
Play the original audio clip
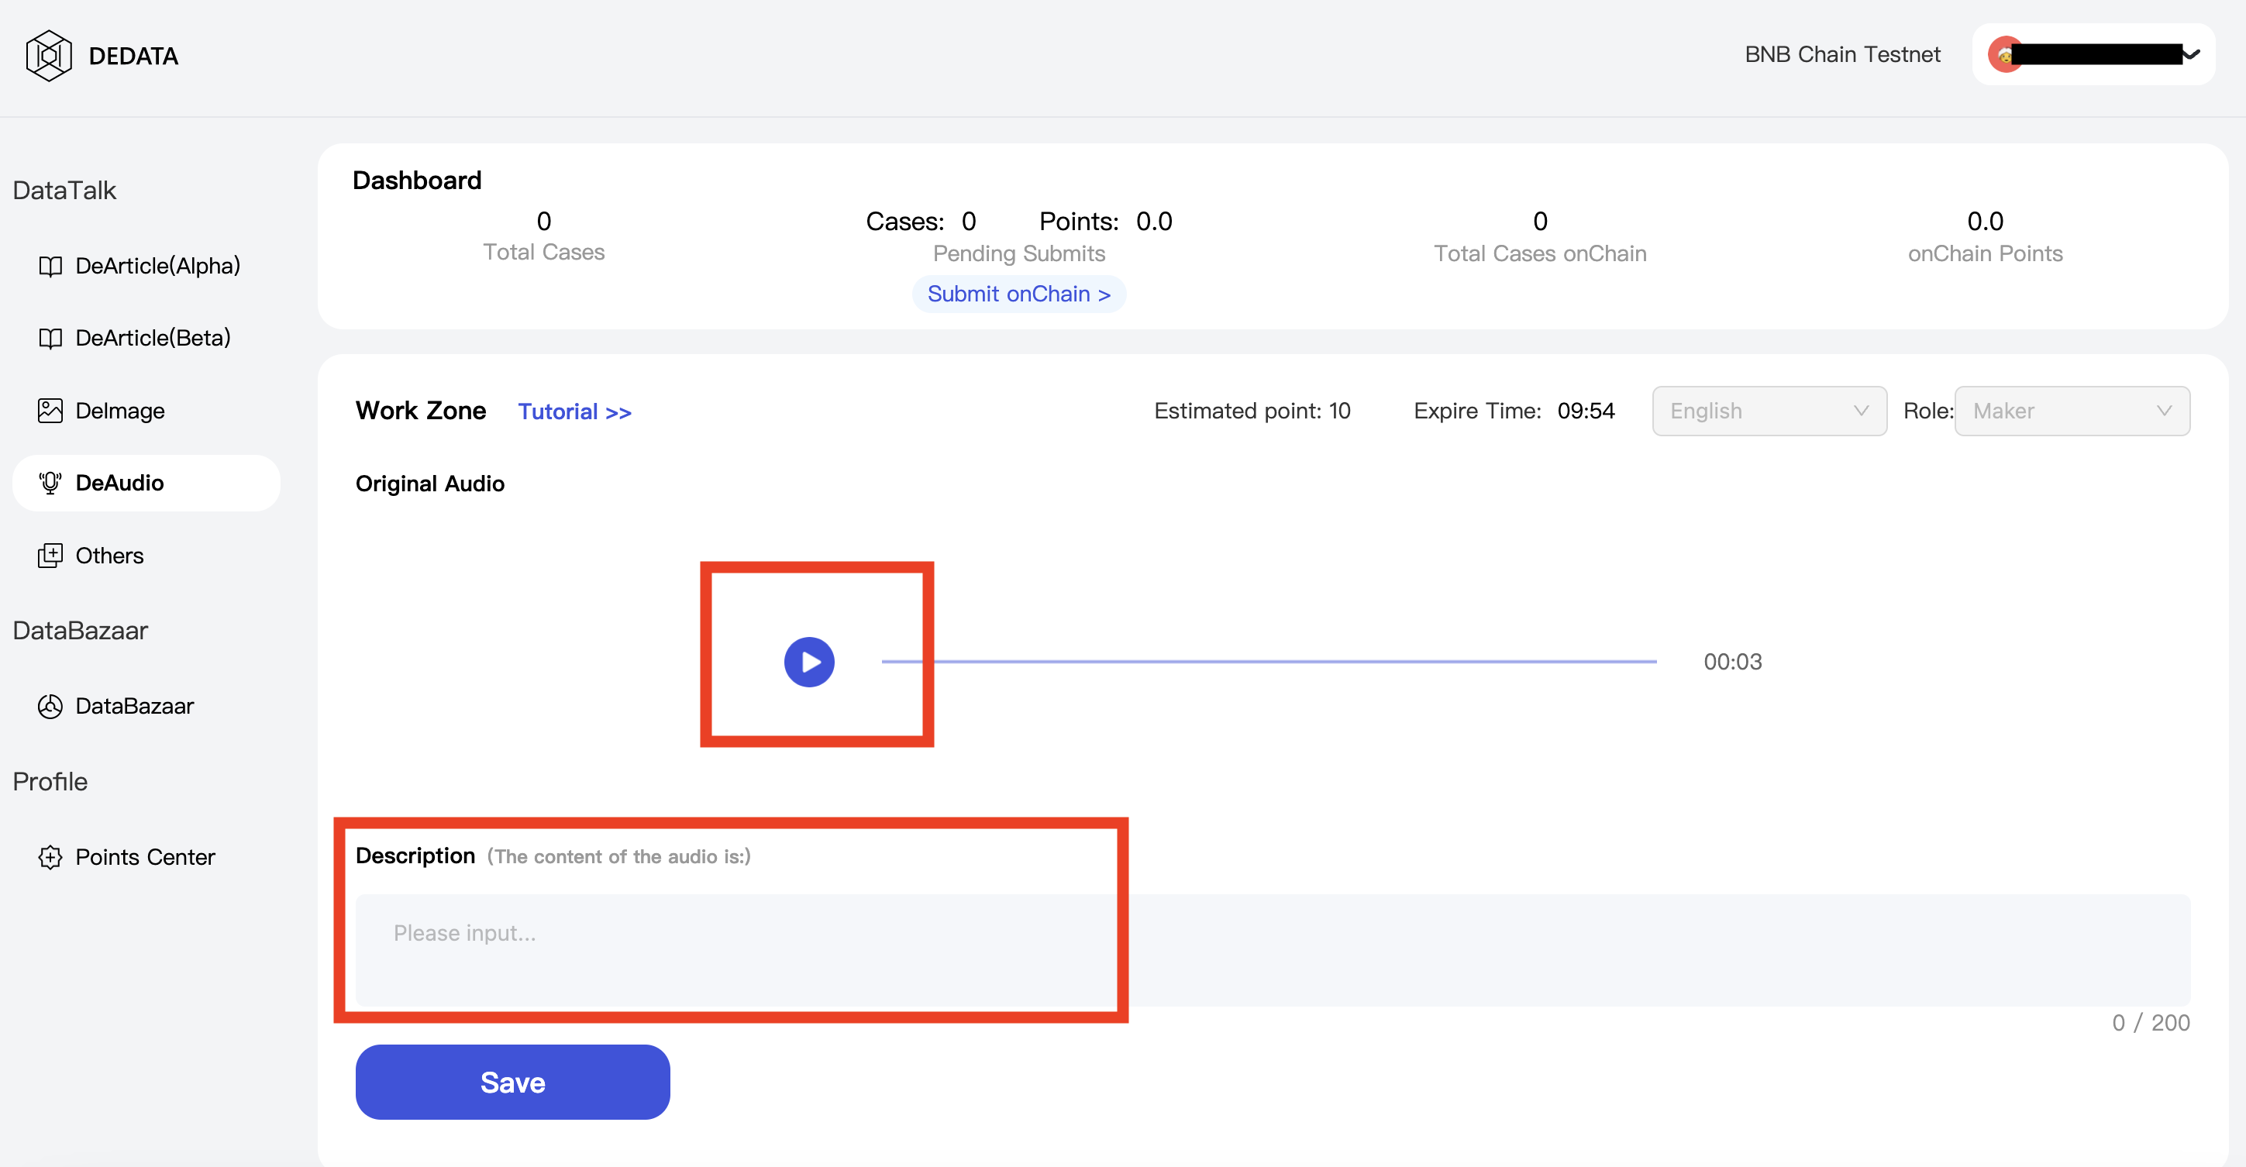[809, 662]
